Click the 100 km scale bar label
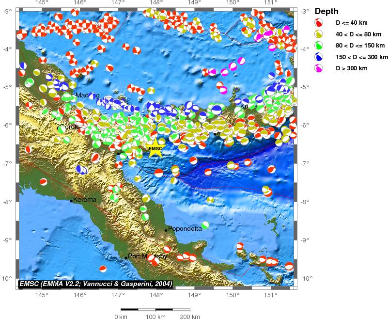Screen dimensions: 388x319 coord(155,317)
